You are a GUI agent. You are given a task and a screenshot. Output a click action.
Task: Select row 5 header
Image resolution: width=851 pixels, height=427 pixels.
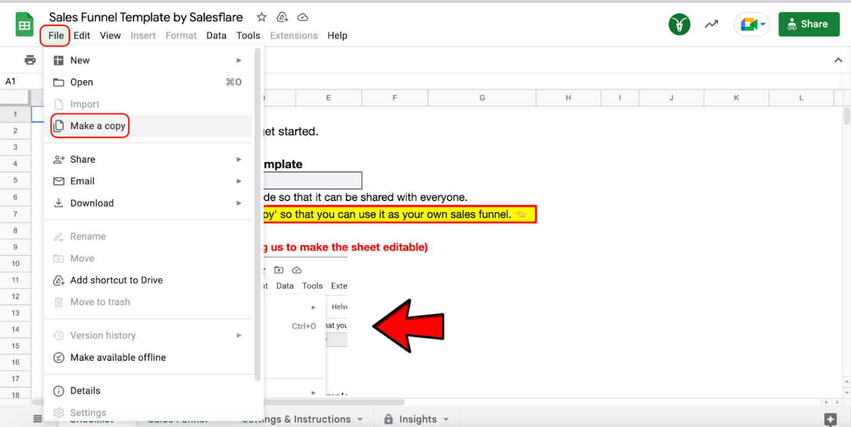16,180
